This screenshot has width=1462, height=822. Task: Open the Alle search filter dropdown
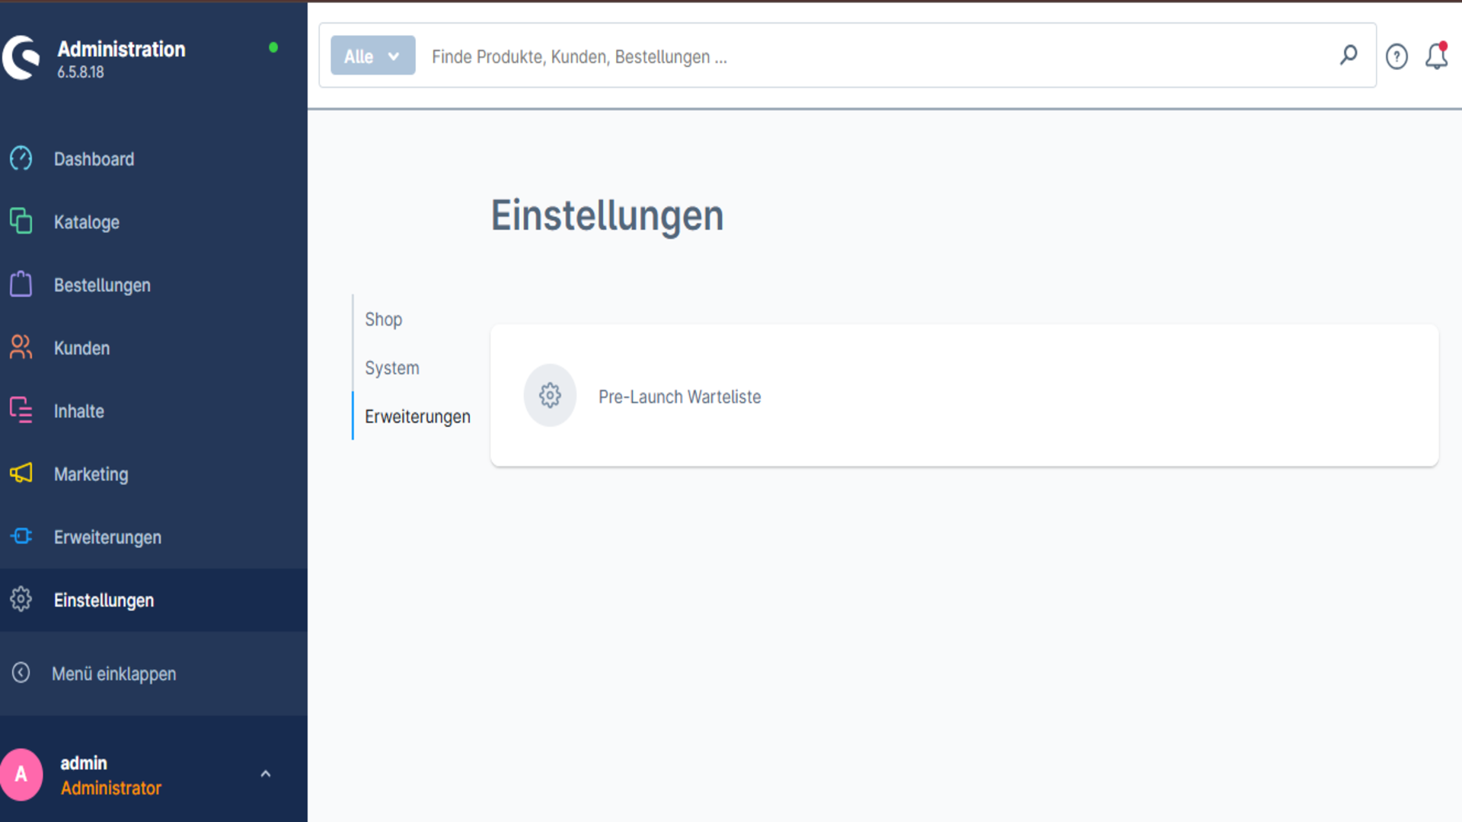pyautogui.click(x=372, y=55)
